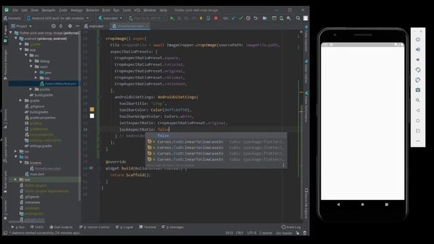Image resolution: width=434 pixels, height=244 pixels.
Task: Select AndroidManifest.xml in project tree
Action: click(x=58, y=83)
